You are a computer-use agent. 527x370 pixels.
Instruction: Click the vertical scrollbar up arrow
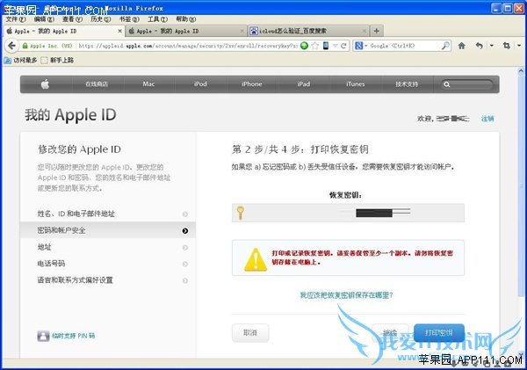521,71
